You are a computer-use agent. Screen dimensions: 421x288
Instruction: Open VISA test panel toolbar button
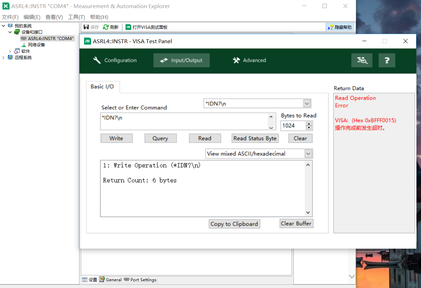[147, 27]
